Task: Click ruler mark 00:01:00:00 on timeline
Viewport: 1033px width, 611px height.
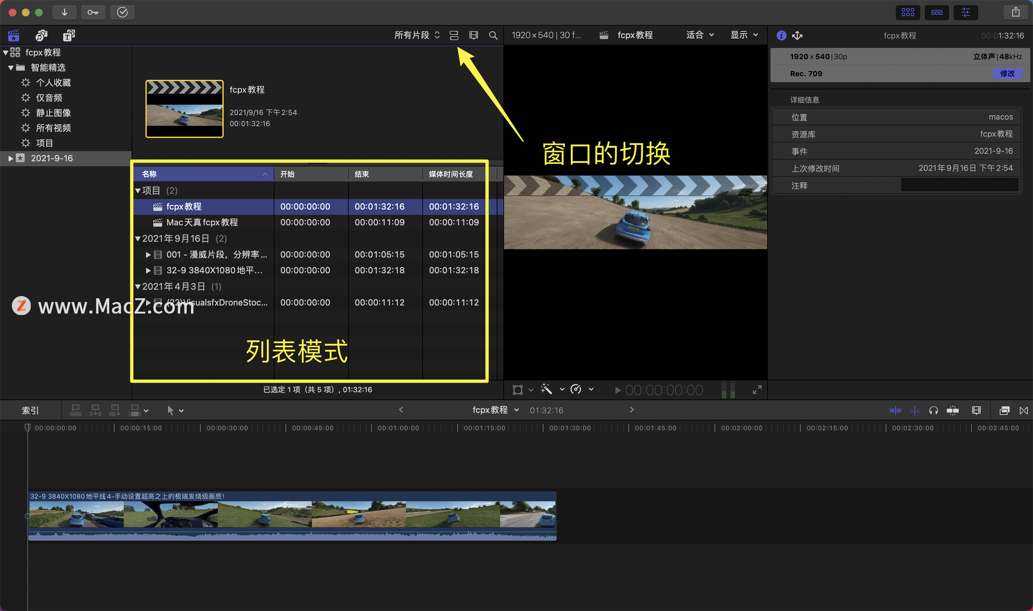Action: click(398, 428)
